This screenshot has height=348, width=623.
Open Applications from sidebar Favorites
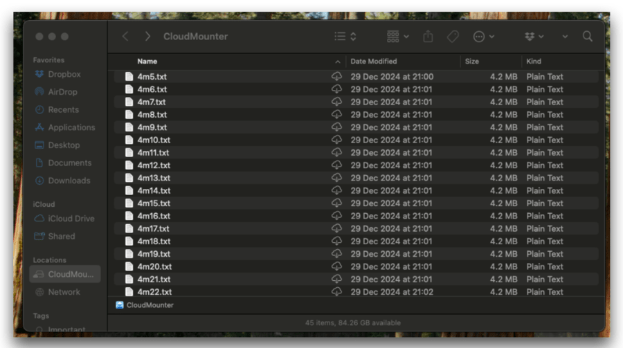71,127
